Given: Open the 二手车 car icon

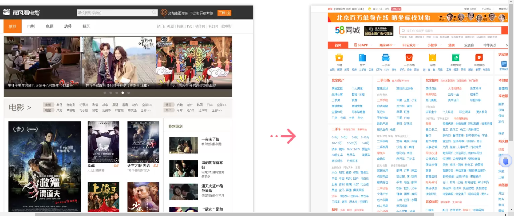Looking at the screenshot, I should coord(385,58).
